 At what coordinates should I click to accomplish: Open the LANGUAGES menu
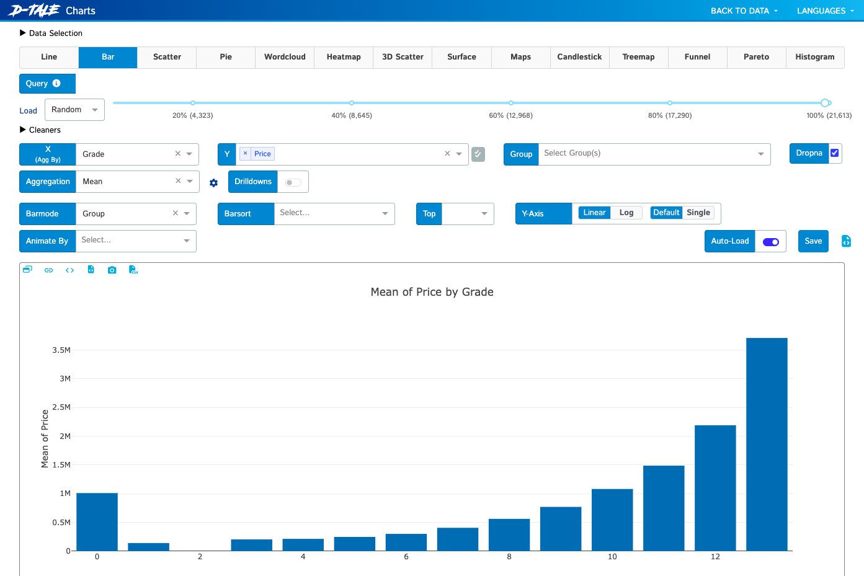click(826, 11)
